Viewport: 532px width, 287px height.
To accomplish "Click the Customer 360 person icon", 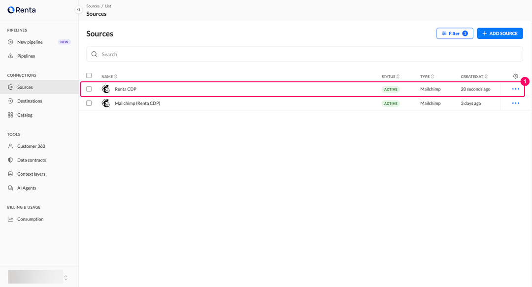I will (10, 146).
